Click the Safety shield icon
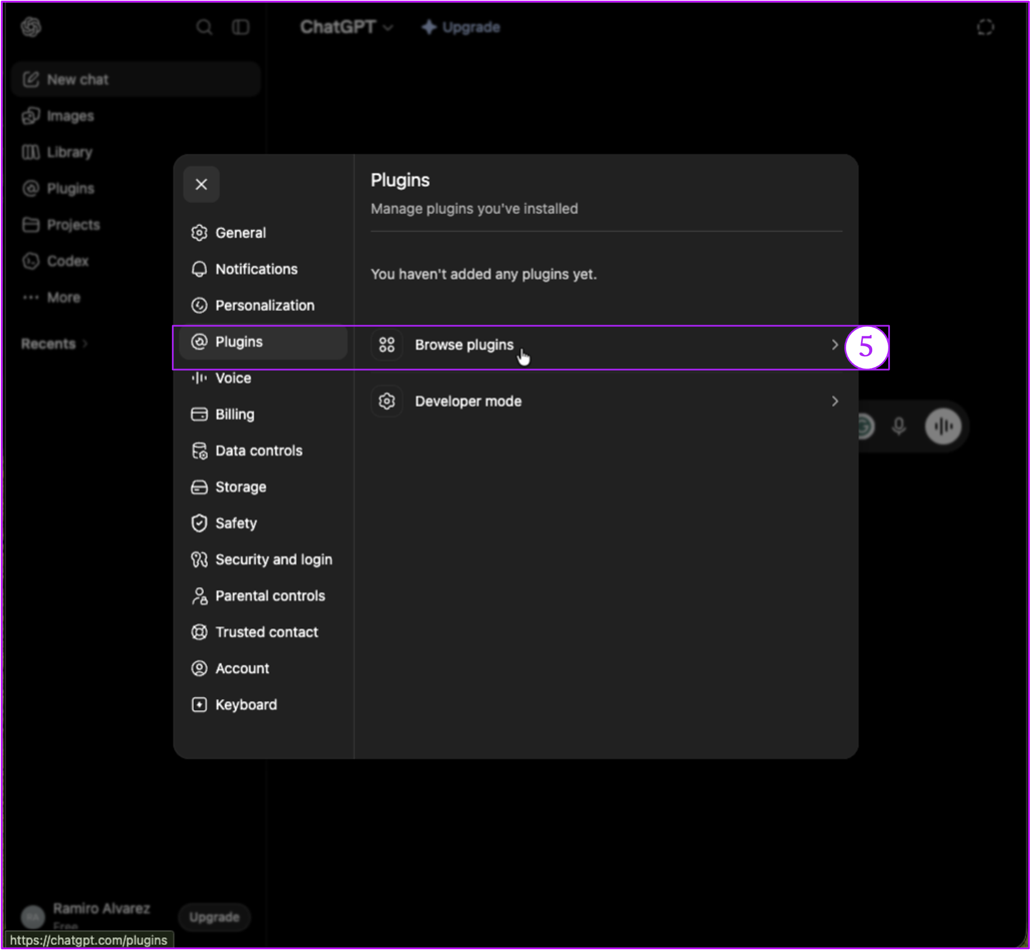Viewport: 1032px width, 951px height. point(199,523)
